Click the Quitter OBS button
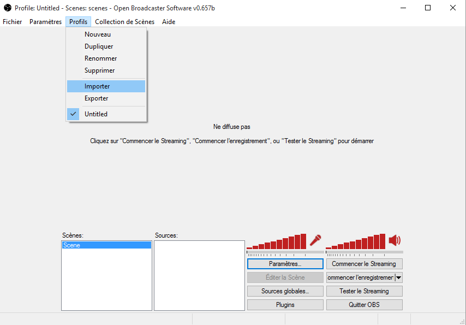466x325 pixels. [x=364, y=305]
